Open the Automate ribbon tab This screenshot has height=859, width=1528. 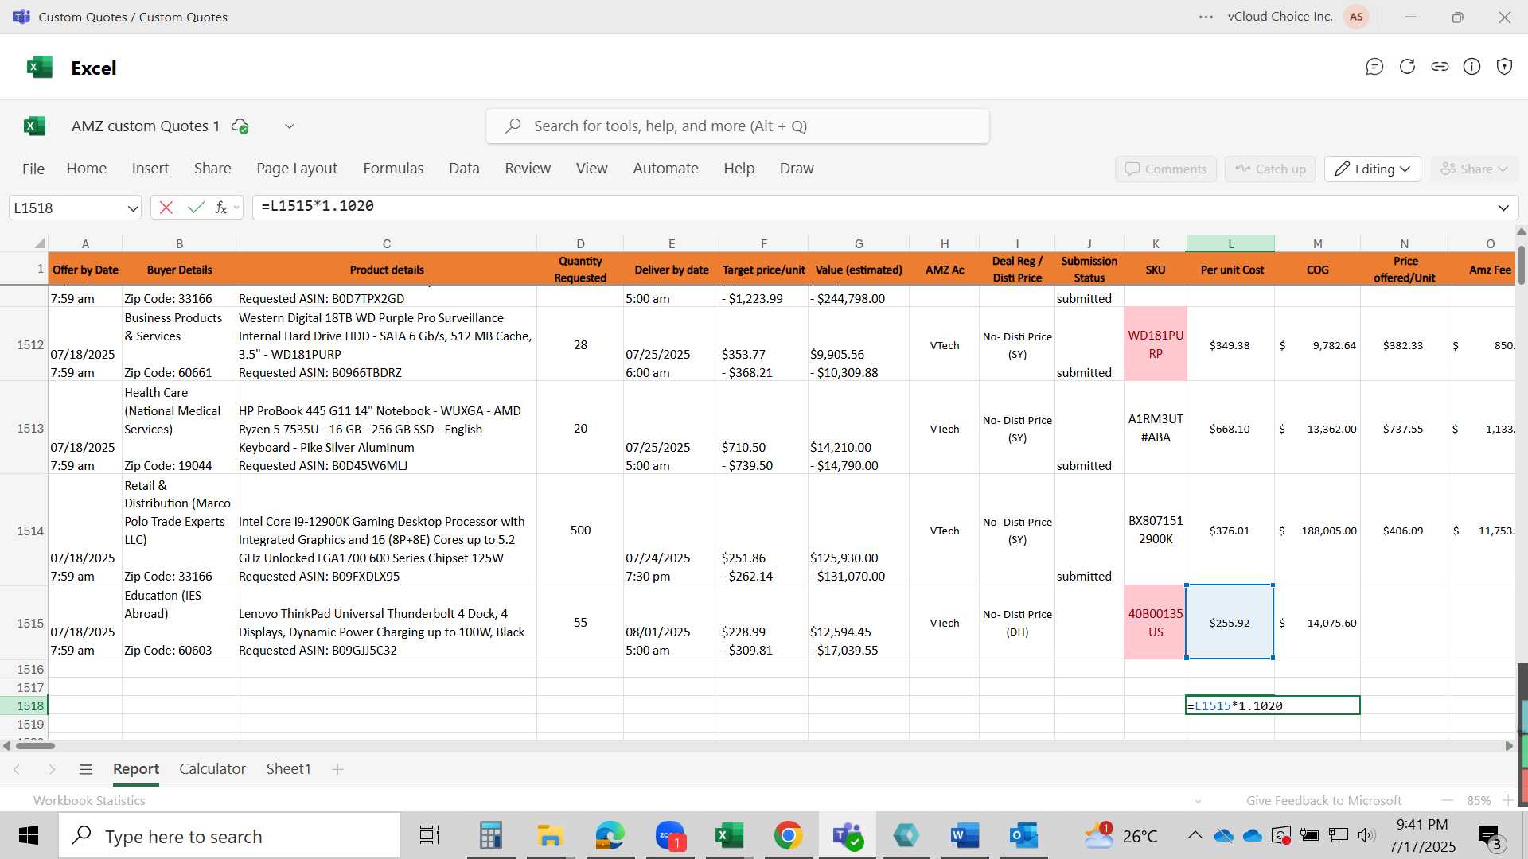[665, 169]
